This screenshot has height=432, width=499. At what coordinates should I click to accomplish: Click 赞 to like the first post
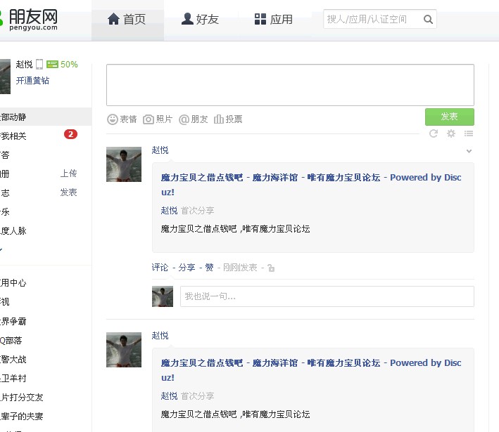(209, 268)
